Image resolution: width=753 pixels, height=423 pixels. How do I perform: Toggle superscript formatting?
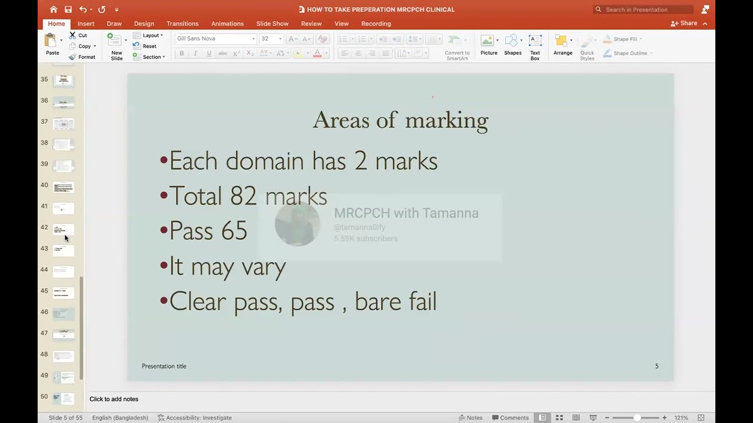coord(236,53)
